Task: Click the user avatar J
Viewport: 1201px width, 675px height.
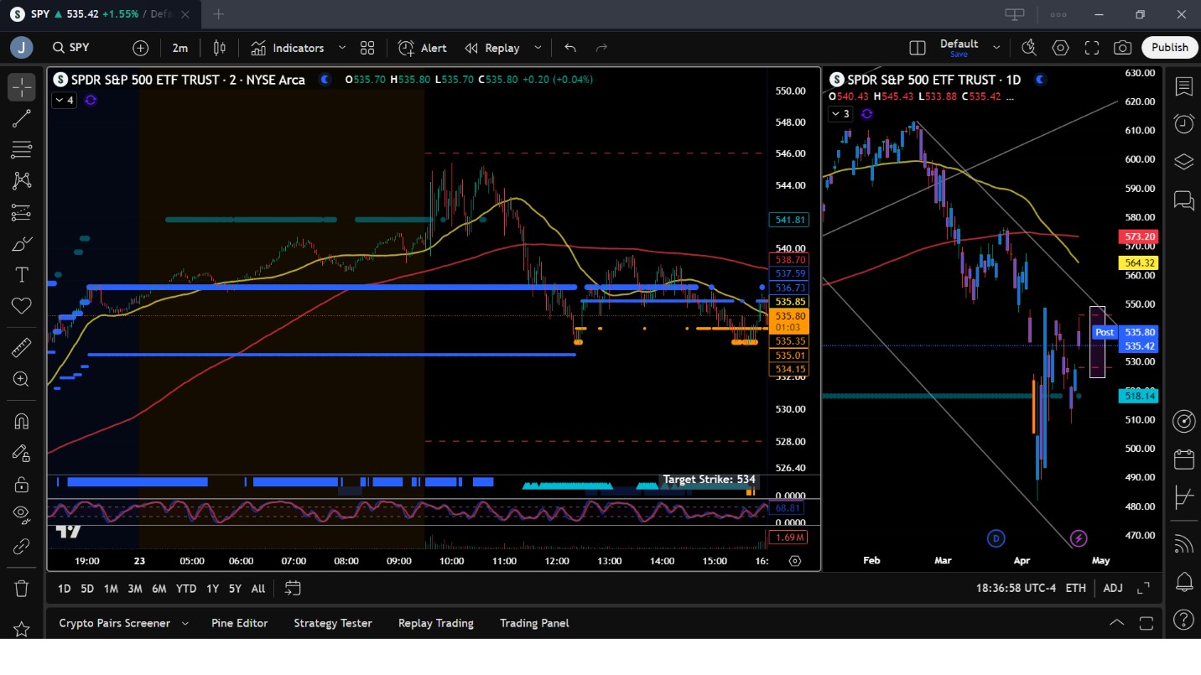Action: click(x=22, y=48)
